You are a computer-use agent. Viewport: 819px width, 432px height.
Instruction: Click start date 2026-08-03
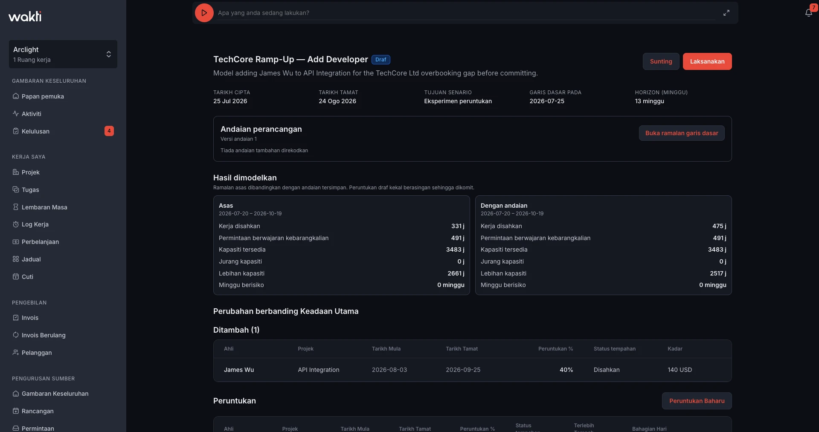tap(389, 370)
